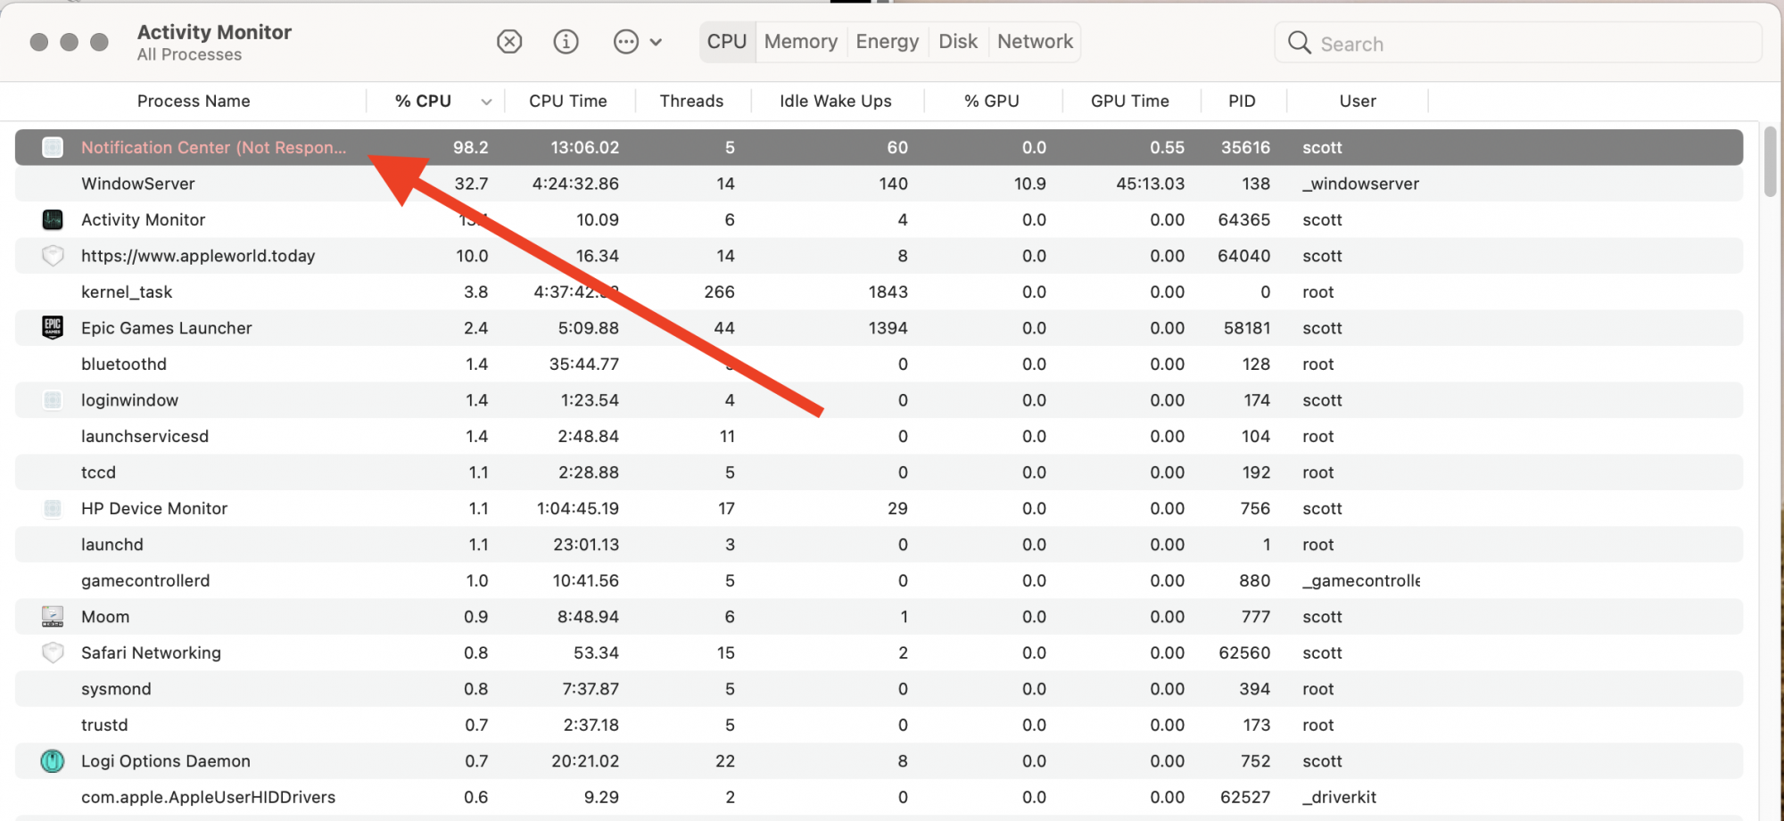Click the HP Device Monitor icon
The width and height of the screenshot is (1784, 821).
coord(53,508)
